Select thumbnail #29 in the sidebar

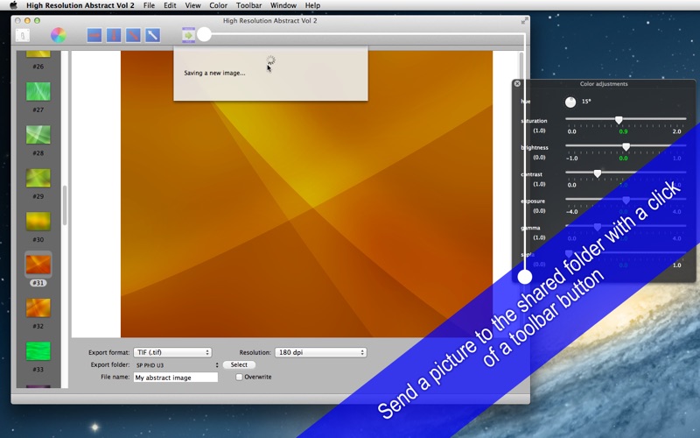[38, 178]
